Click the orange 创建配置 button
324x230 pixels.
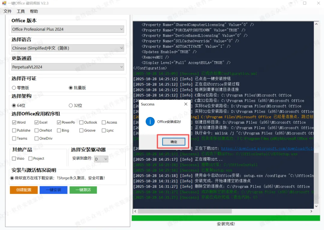(24, 190)
